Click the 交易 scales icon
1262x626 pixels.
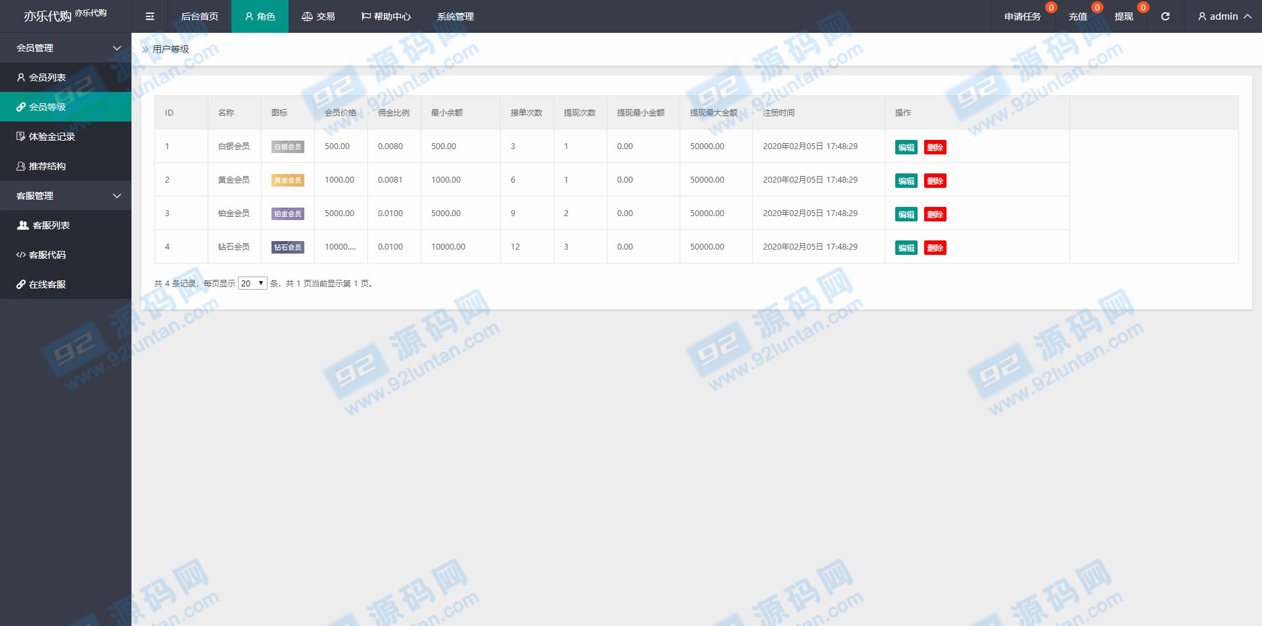(307, 16)
